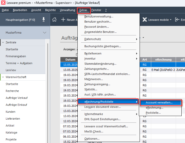185x143 pixels.
Task: Click the arrow icon next to Ein
Action: pos(177,20)
